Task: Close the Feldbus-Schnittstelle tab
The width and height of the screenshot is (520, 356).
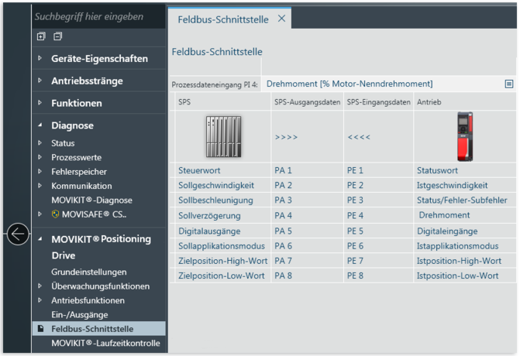Action: 281,19
